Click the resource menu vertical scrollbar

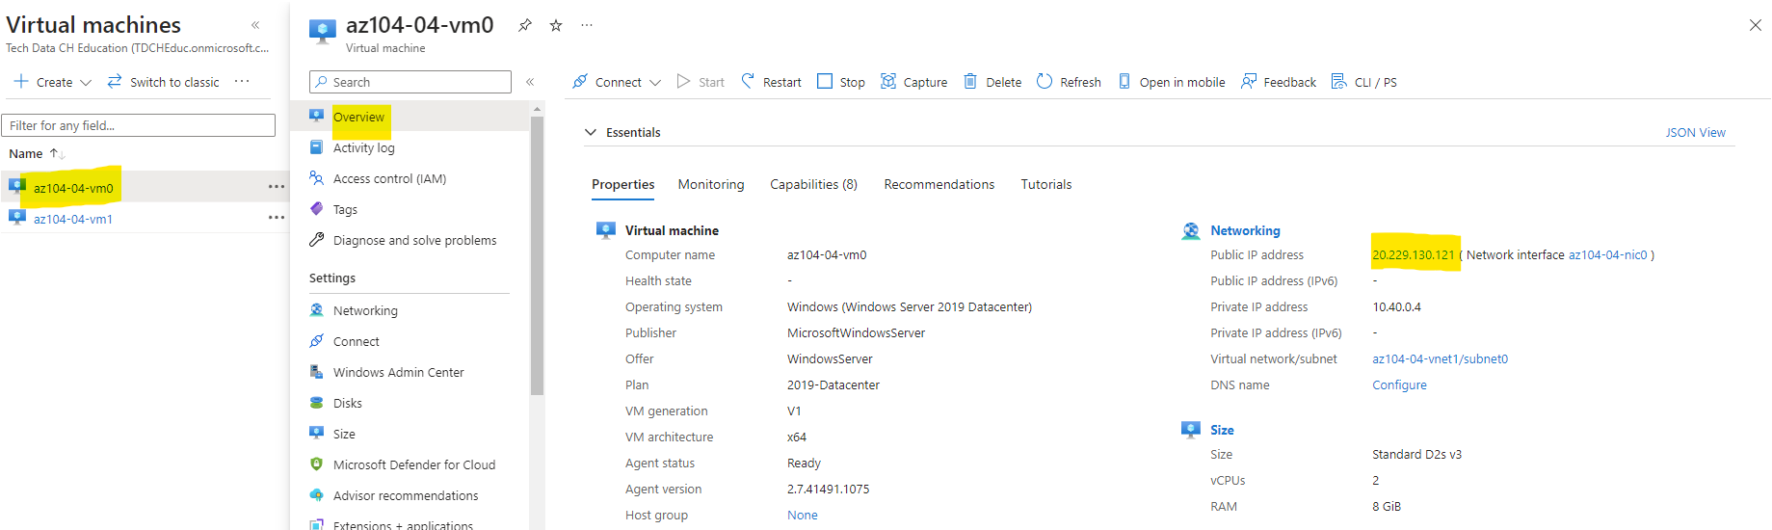click(x=537, y=254)
